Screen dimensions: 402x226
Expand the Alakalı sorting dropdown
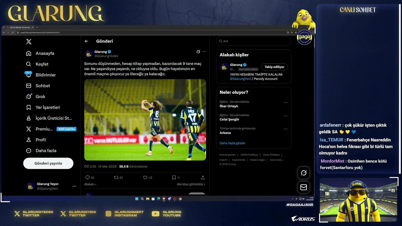pyautogui.click(x=90, y=184)
